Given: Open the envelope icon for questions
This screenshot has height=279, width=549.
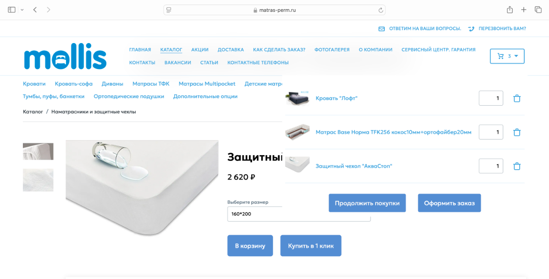Looking at the screenshot, I should (x=382, y=28).
